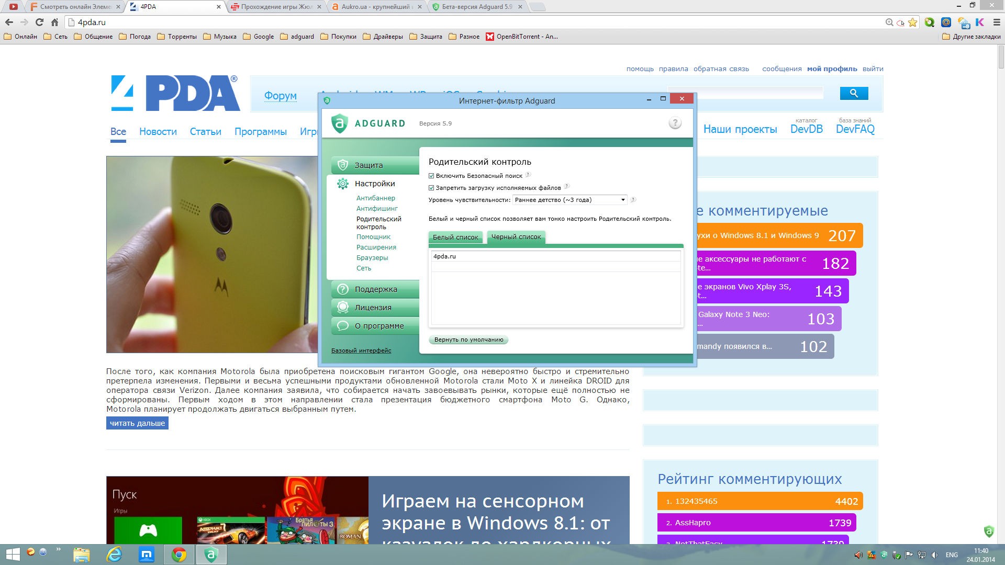The width and height of the screenshot is (1005, 565).
Task: Click the Настройки gear icon in Adguard
Action: click(343, 184)
